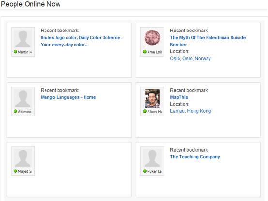
Task: Open Albert H's profile photo
Action: tap(152, 98)
